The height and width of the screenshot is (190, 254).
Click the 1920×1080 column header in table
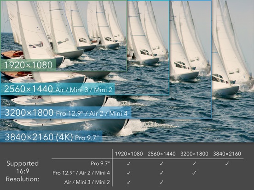(x=129, y=154)
